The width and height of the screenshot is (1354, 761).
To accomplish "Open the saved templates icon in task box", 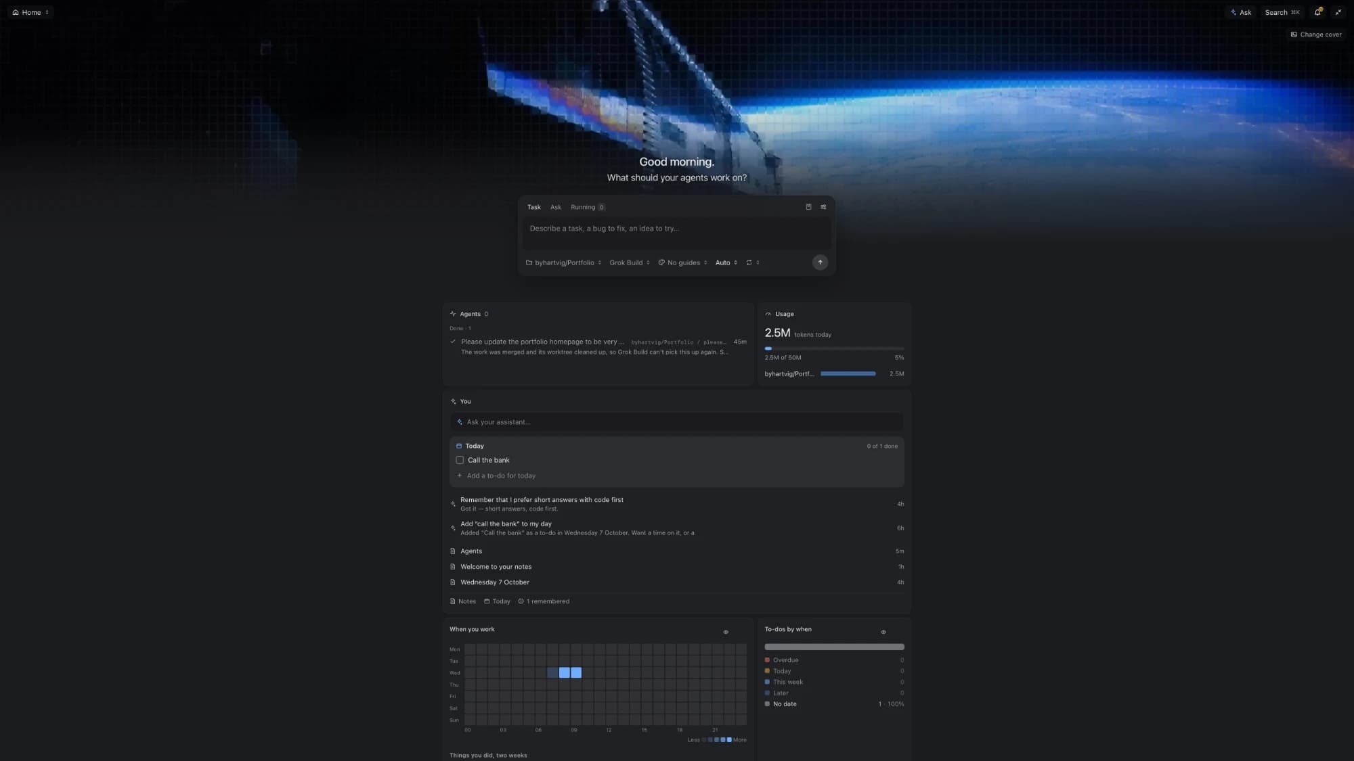I will [808, 207].
